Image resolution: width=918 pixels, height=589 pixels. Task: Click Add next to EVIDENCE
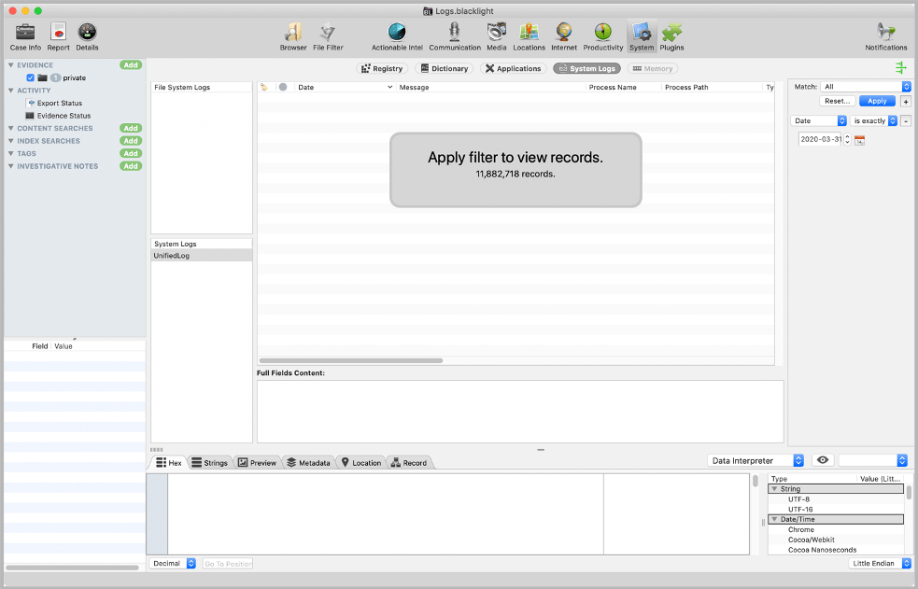(131, 65)
